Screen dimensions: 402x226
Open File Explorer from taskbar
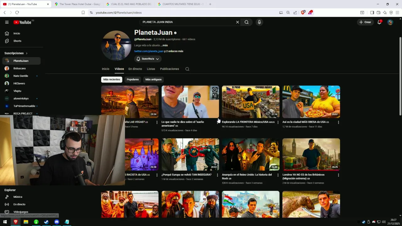26,222
